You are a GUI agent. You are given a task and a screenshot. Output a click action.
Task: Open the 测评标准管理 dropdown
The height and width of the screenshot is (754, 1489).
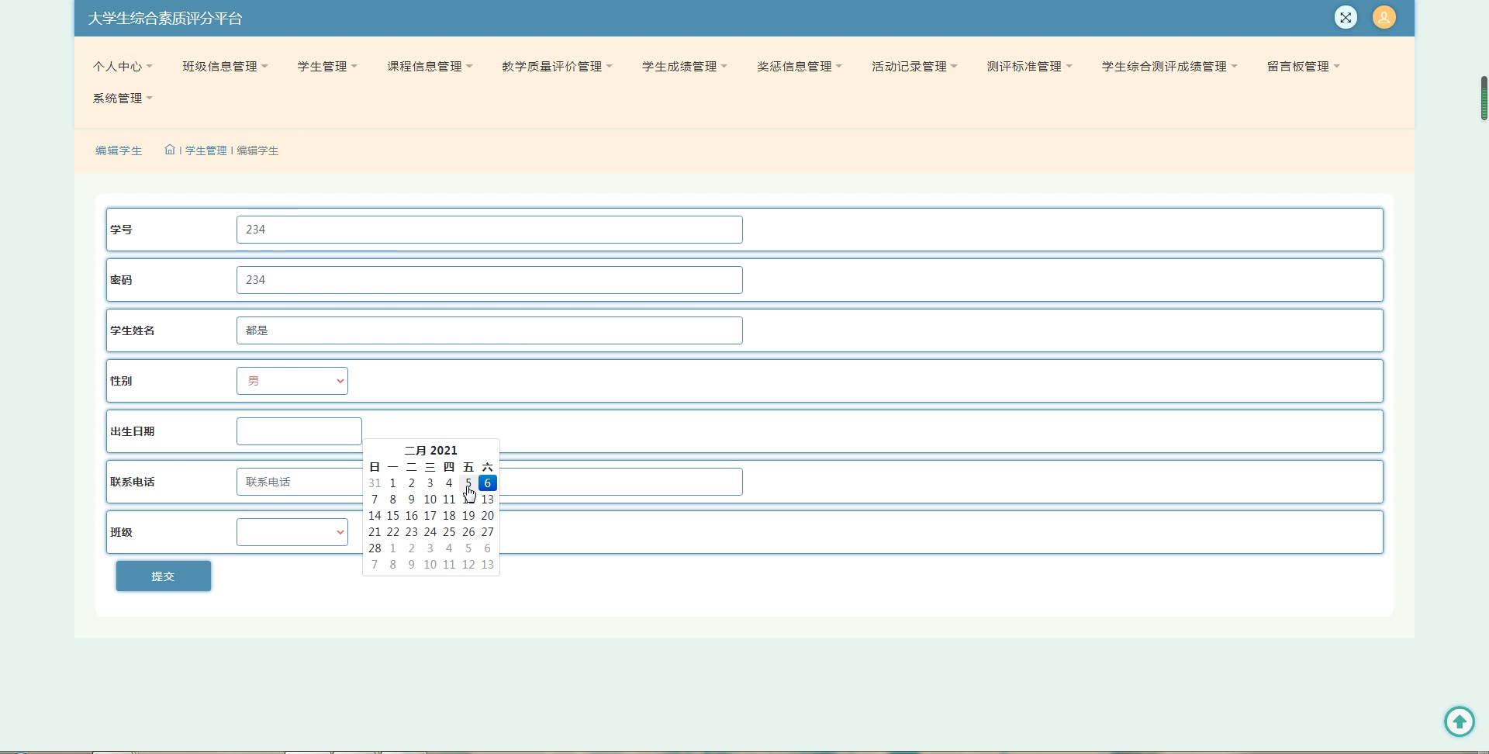pos(1029,66)
